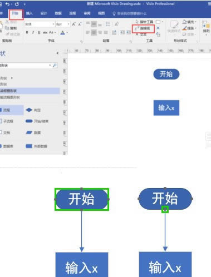Select the 流程 process shape in stencil
Image resolution: width=211 pixels, height=277 pixels.
(x=12, y=110)
